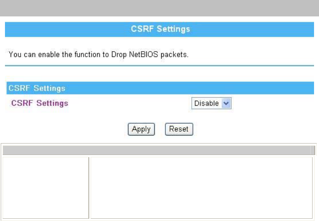
Task: Click the Reset button
Action: pos(179,129)
